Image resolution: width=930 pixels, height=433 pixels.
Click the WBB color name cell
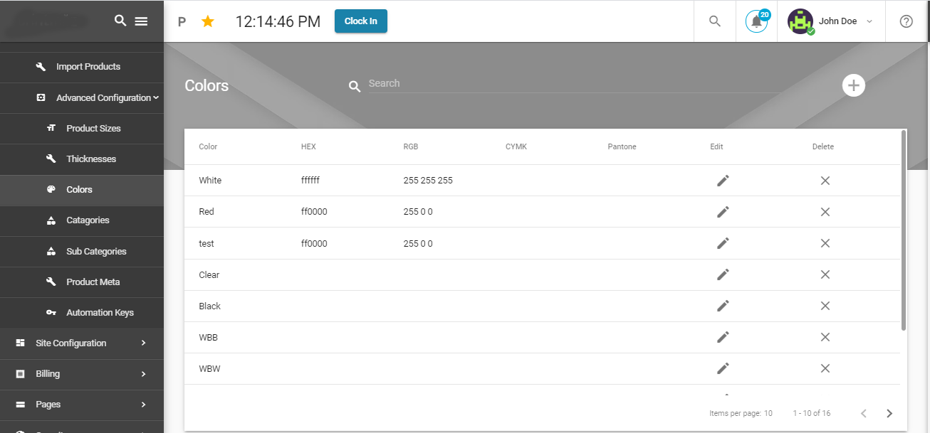(209, 338)
